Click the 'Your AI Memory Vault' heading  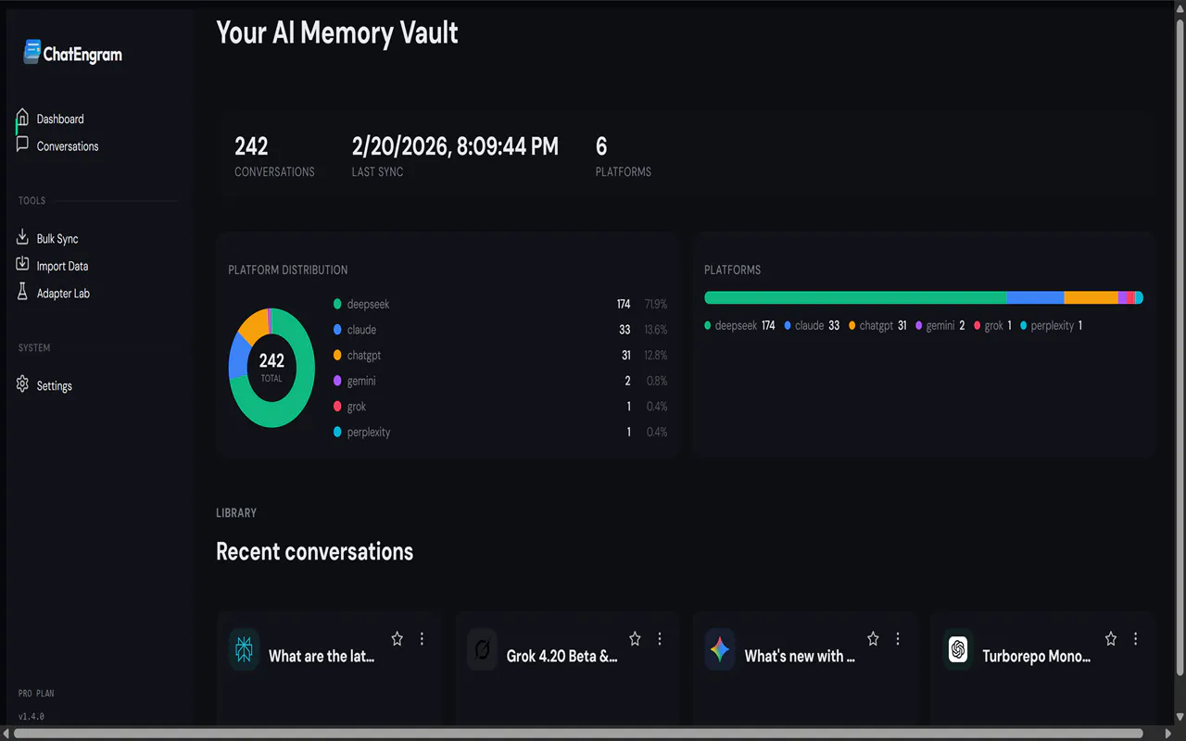tap(337, 32)
